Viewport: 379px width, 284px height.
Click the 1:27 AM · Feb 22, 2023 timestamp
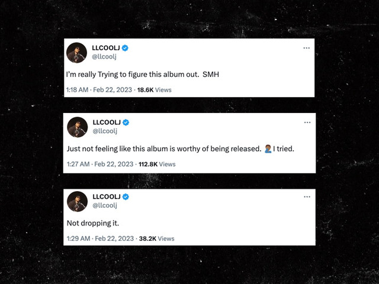(100, 164)
